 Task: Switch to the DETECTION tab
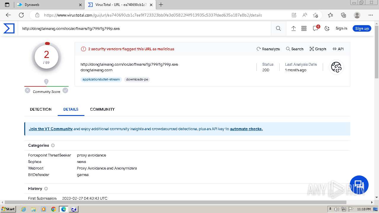(x=41, y=109)
